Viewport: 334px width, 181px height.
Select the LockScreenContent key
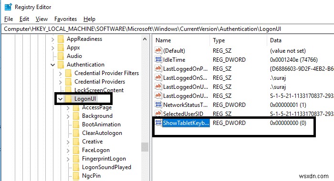pos(99,90)
